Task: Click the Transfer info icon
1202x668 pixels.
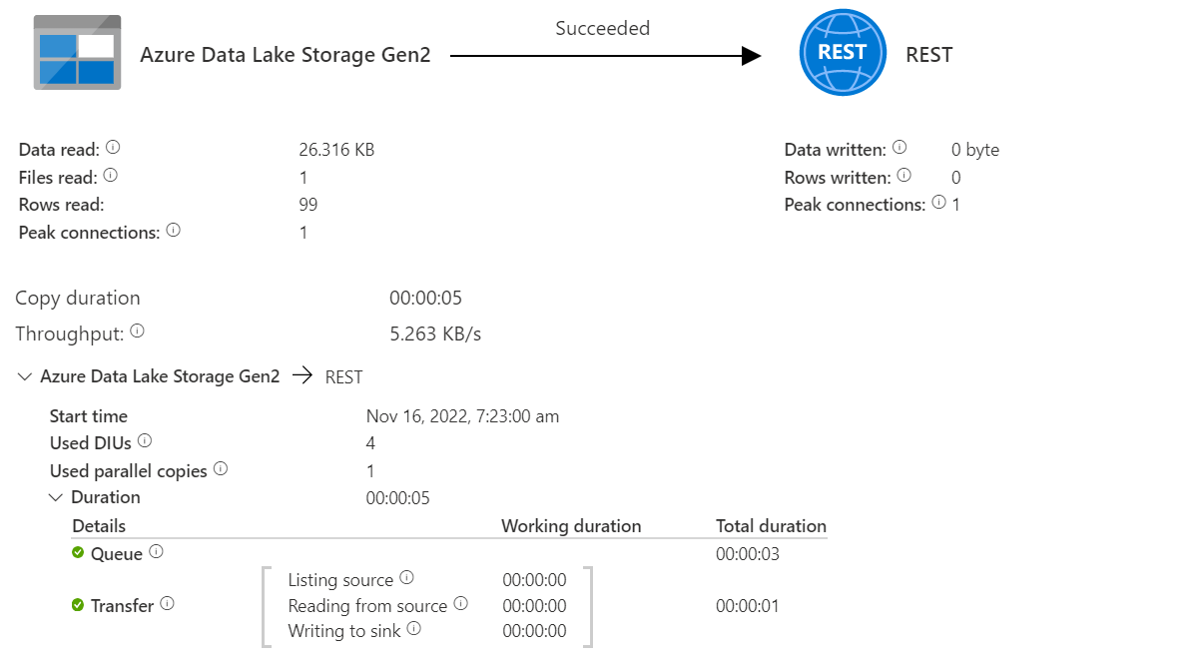Action: pyautogui.click(x=167, y=604)
